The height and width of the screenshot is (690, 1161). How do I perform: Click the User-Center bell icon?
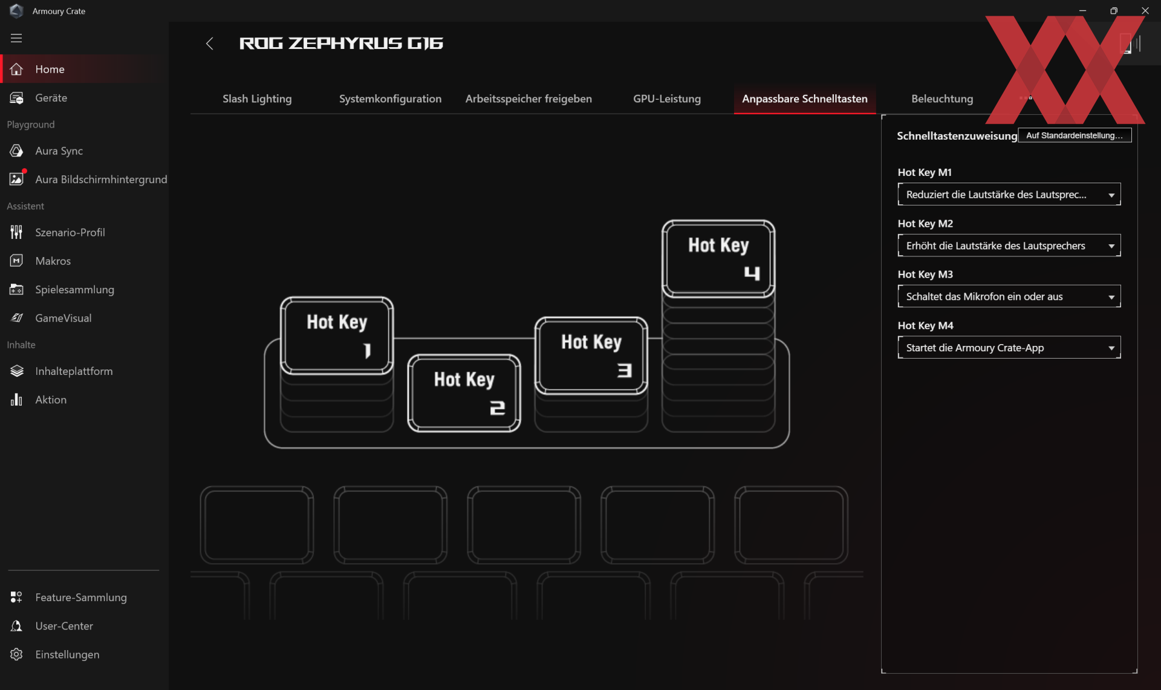[16, 626]
